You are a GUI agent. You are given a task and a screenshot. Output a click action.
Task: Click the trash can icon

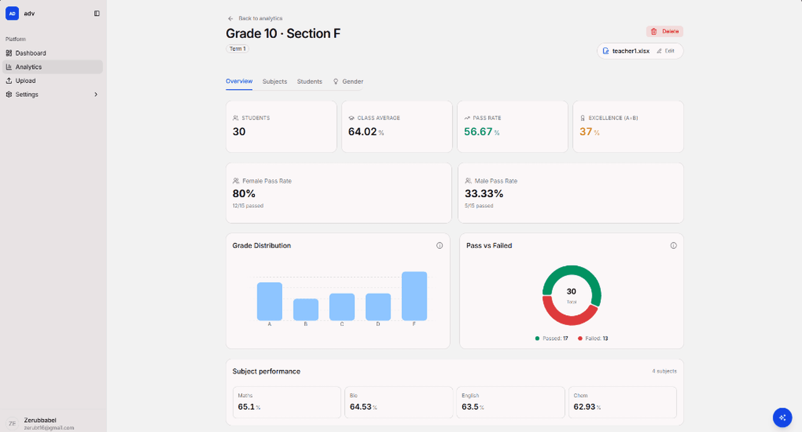pyautogui.click(x=654, y=31)
